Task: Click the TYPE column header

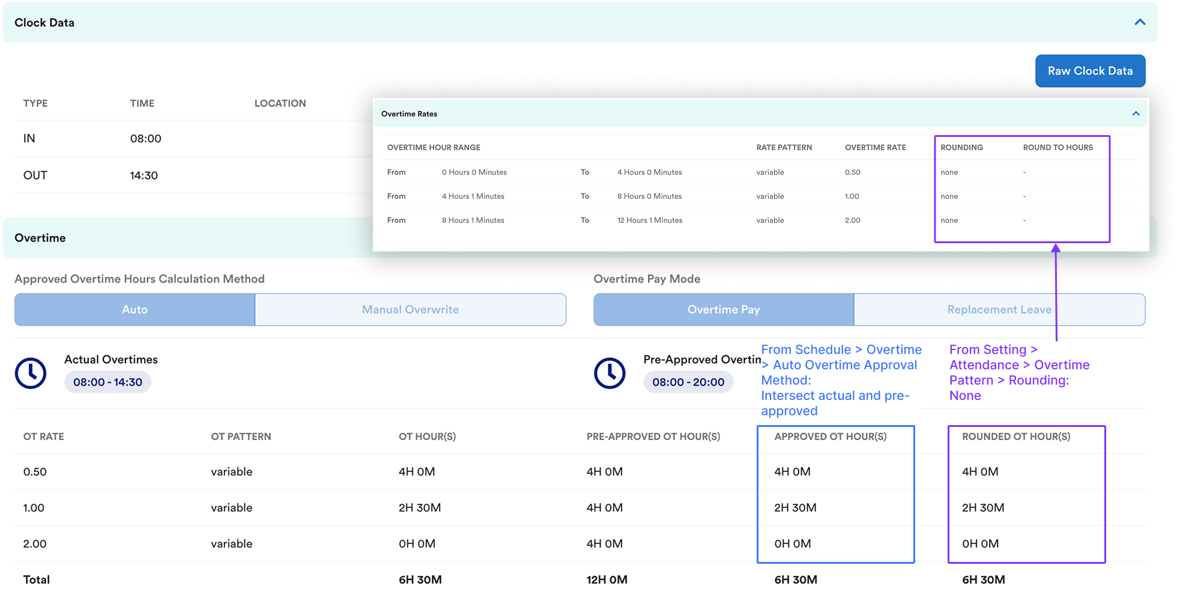Action: coord(35,103)
